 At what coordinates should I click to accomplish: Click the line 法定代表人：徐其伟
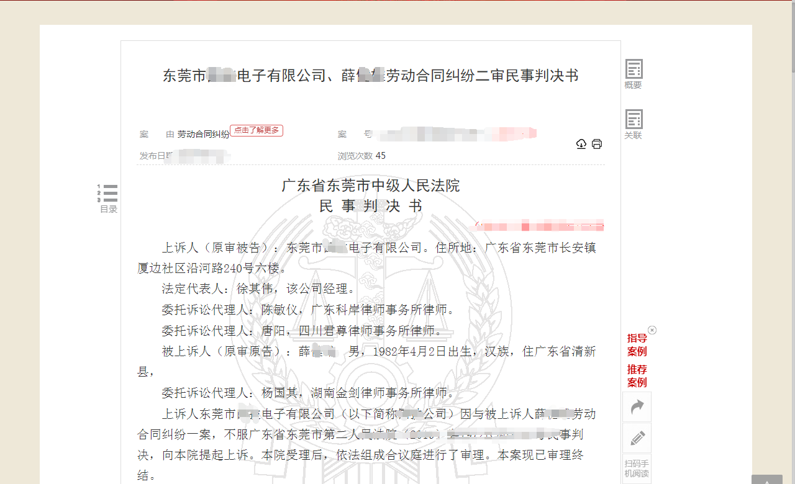258,289
